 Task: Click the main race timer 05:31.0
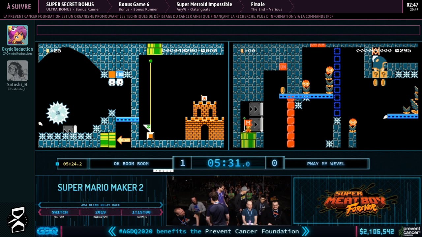[228, 163]
